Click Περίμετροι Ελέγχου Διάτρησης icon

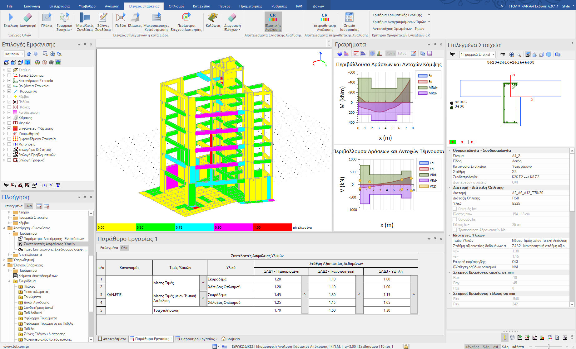186,22
